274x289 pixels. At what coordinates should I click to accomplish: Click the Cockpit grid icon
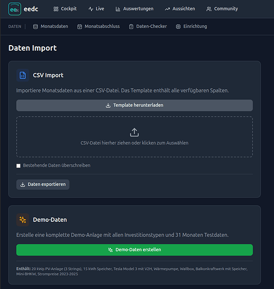pos(56,9)
